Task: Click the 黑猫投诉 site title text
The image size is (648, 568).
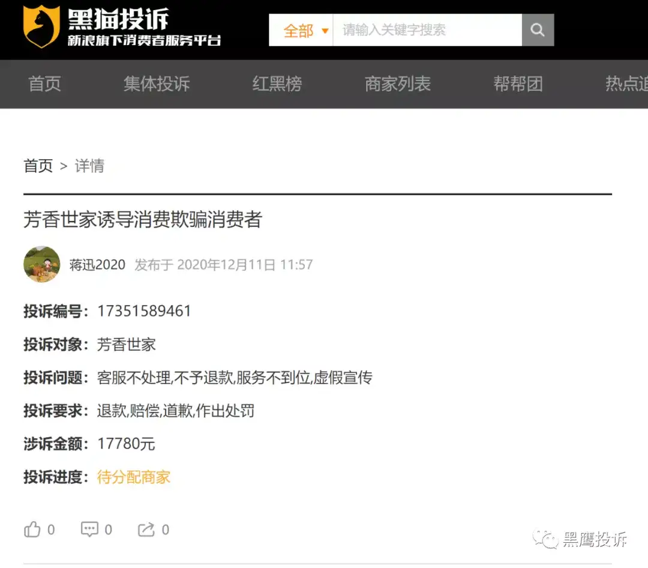Action: click(x=119, y=19)
